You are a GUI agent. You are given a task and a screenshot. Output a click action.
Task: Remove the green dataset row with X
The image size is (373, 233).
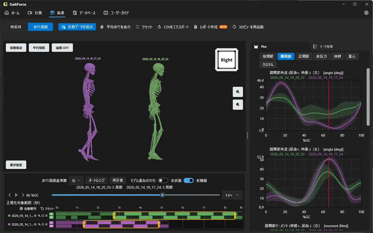click(x=46, y=216)
